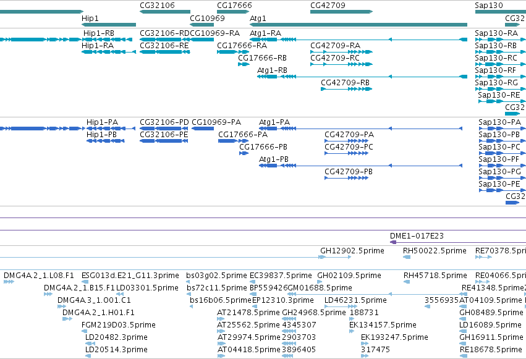Click the RH50022.5prime EST

click(407, 257)
